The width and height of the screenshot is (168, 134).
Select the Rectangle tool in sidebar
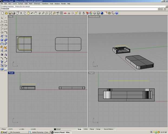tap(6, 29)
